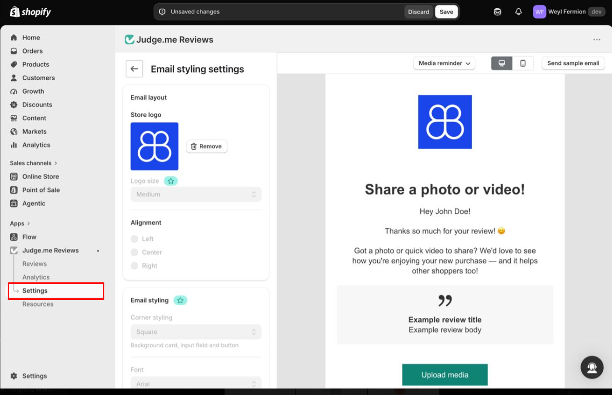Select Left alignment radio button
Screen dimensions: 612x395
click(134, 239)
